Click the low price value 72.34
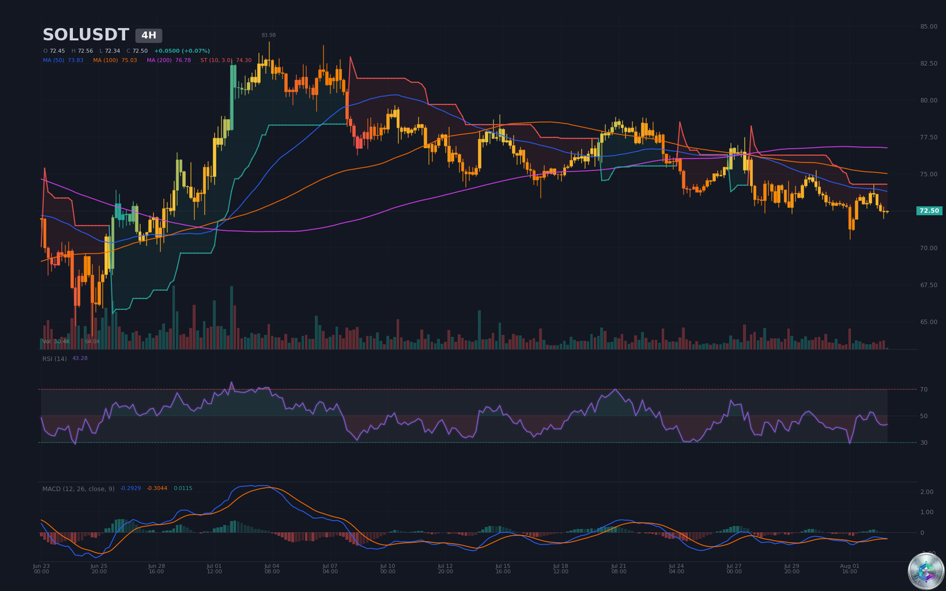The height and width of the screenshot is (591, 946). click(x=112, y=51)
